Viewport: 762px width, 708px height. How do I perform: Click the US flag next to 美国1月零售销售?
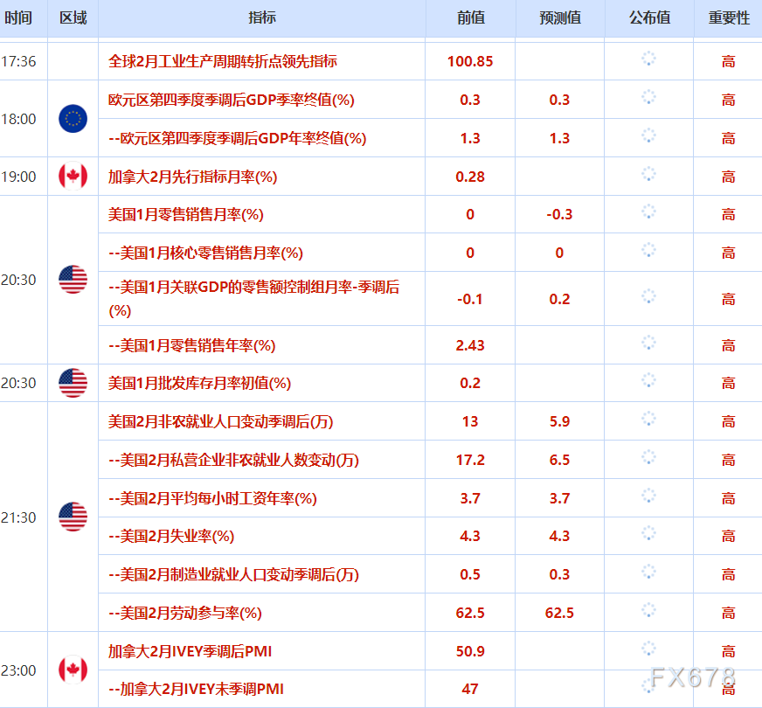pos(73,280)
